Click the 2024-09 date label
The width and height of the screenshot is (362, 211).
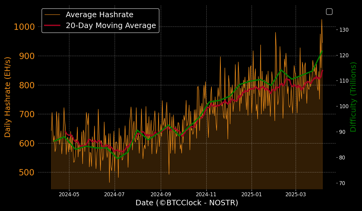pyautogui.click(x=161, y=194)
